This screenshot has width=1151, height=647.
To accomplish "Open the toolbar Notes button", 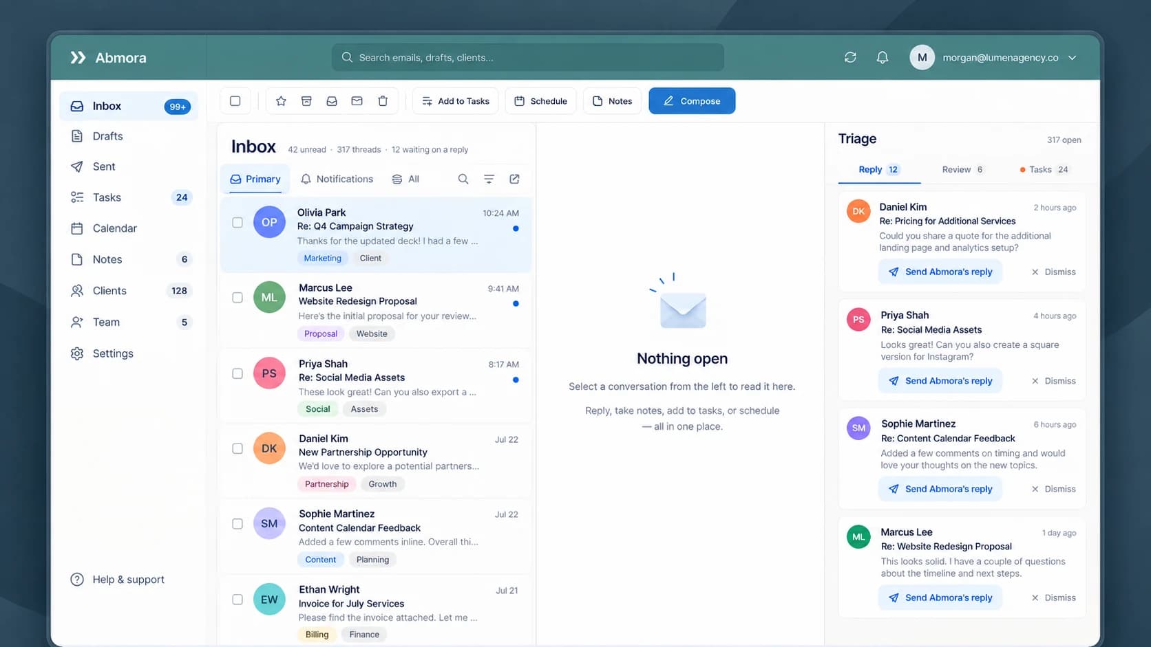I will click(613, 101).
